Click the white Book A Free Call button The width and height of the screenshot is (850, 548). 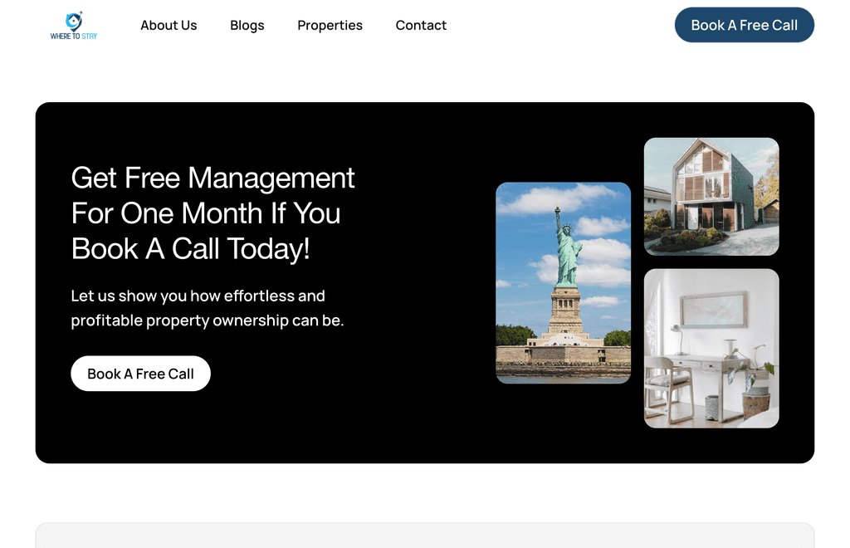(x=140, y=374)
